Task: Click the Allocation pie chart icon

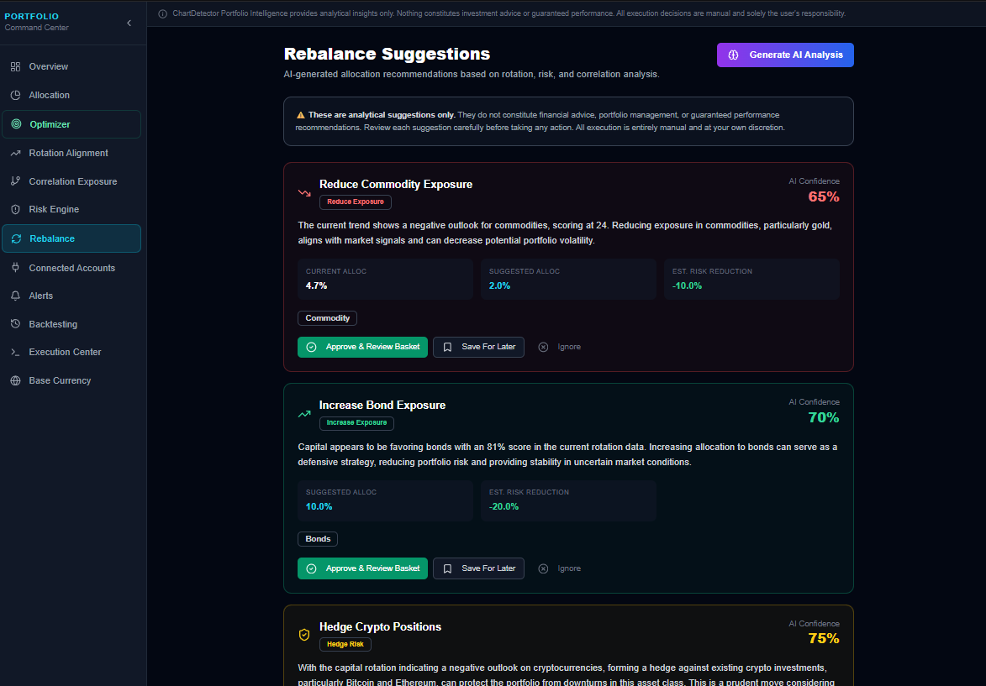Action: click(16, 95)
